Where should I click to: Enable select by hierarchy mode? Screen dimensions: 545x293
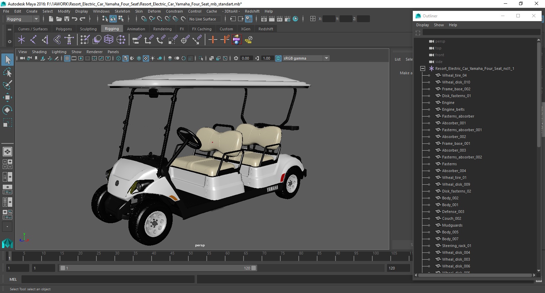point(105,19)
